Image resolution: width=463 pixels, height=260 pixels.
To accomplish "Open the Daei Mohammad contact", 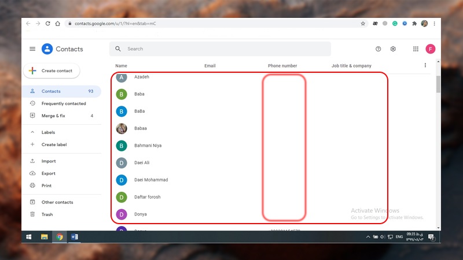I will tap(150, 180).
